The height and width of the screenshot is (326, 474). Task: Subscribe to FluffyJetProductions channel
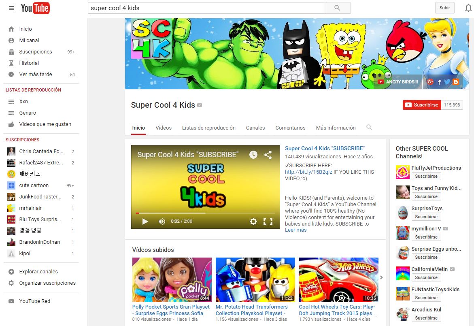tap(426, 176)
